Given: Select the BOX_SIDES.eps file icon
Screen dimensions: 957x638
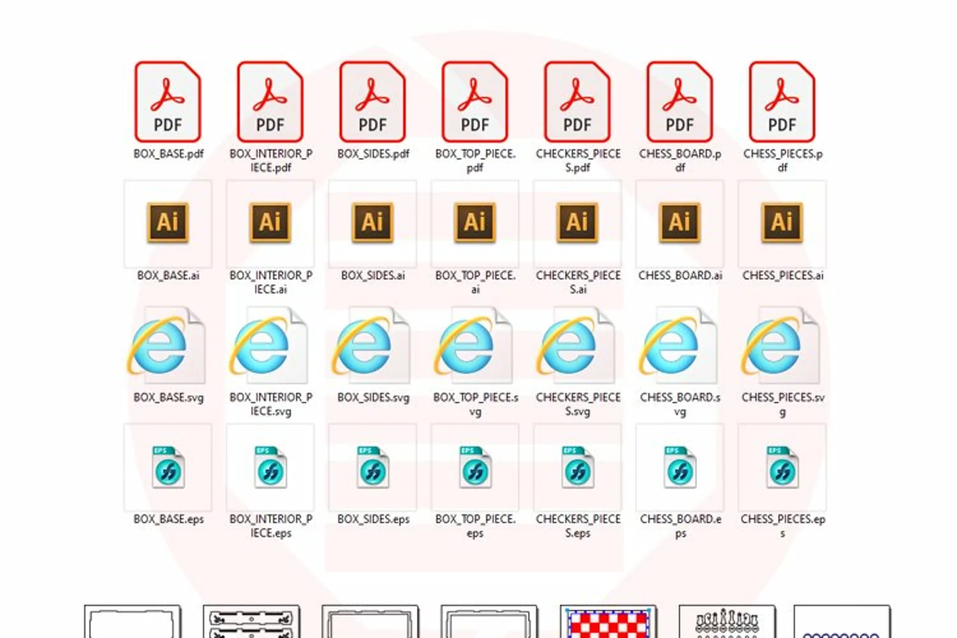Looking at the screenshot, I should pyautogui.click(x=373, y=468).
